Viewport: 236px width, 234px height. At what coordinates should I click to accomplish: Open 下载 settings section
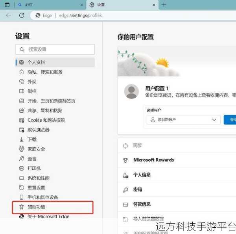[55, 139]
